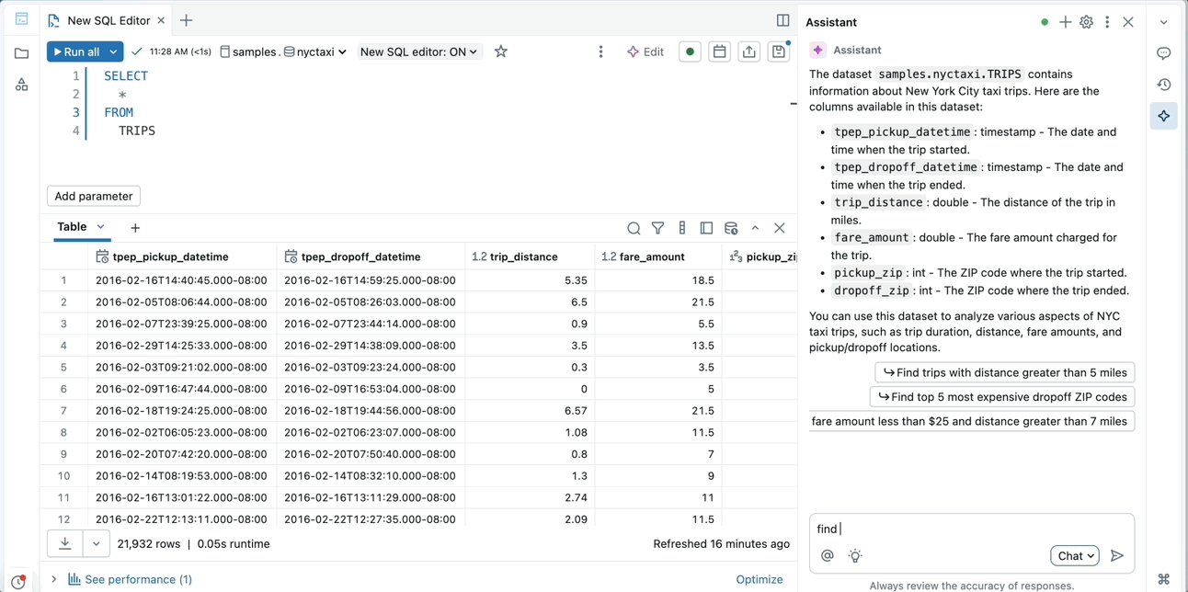Viewport: 1188px width, 592px height.
Task: Expand the See performance section
Action: point(54,579)
